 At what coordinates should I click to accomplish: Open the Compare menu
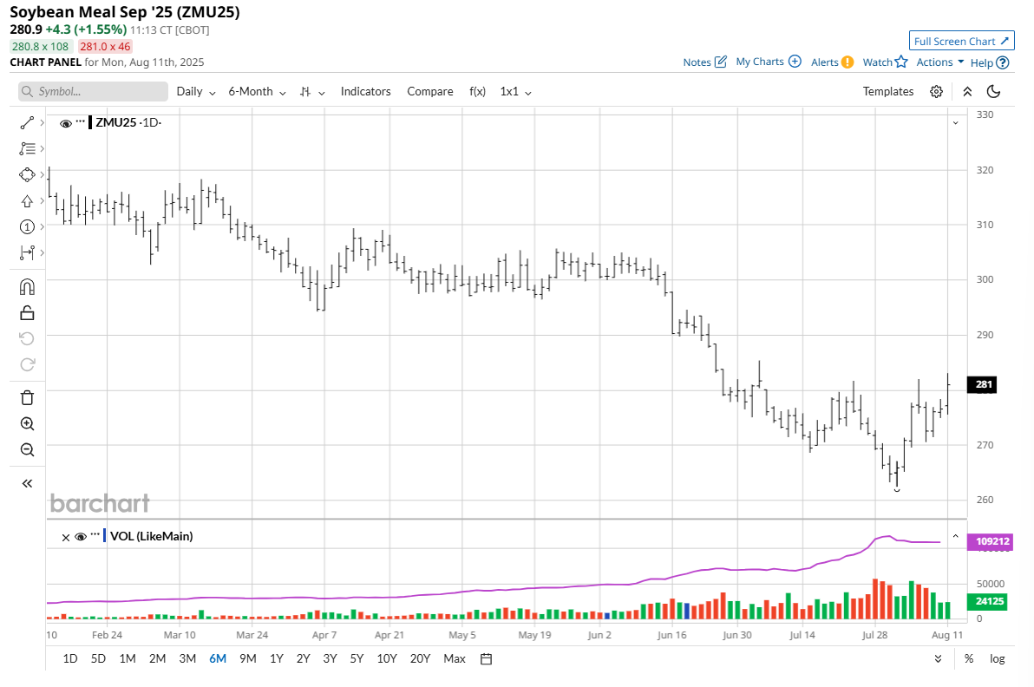click(430, 92)
